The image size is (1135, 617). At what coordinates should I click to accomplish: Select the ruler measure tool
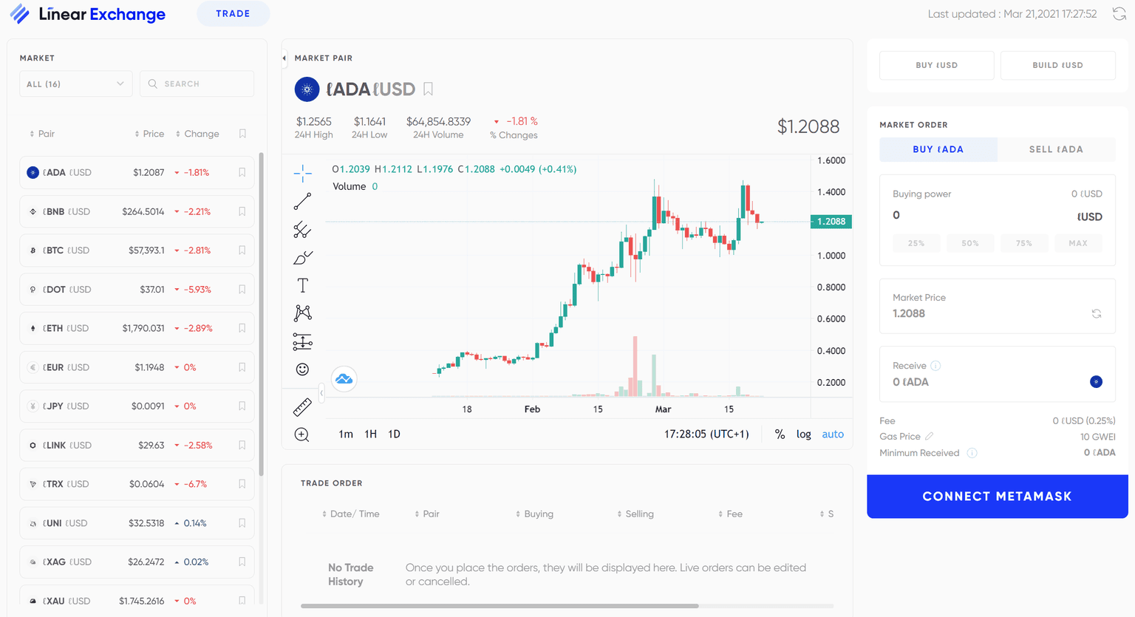[x=302, y=407]
